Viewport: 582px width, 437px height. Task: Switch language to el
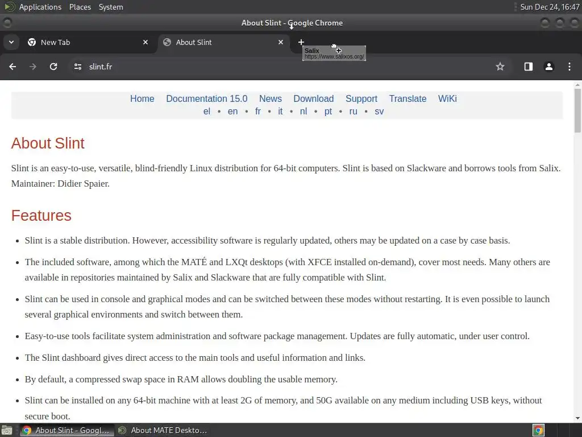[207, 112]
